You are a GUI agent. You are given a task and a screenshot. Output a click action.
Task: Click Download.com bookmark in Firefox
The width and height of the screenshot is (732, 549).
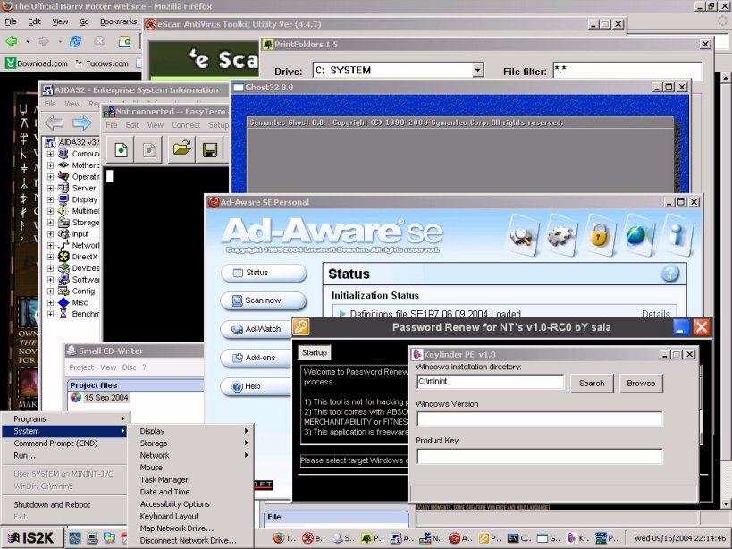37,63
